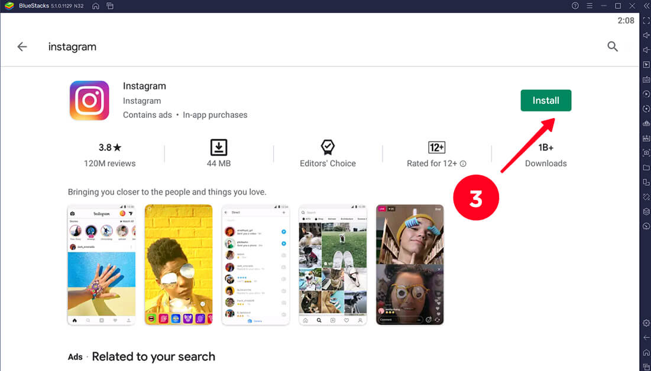This screenshot has height=371, width=651.
Task: Click the '1B+' Downloads stat
Action: pos(546,155)
